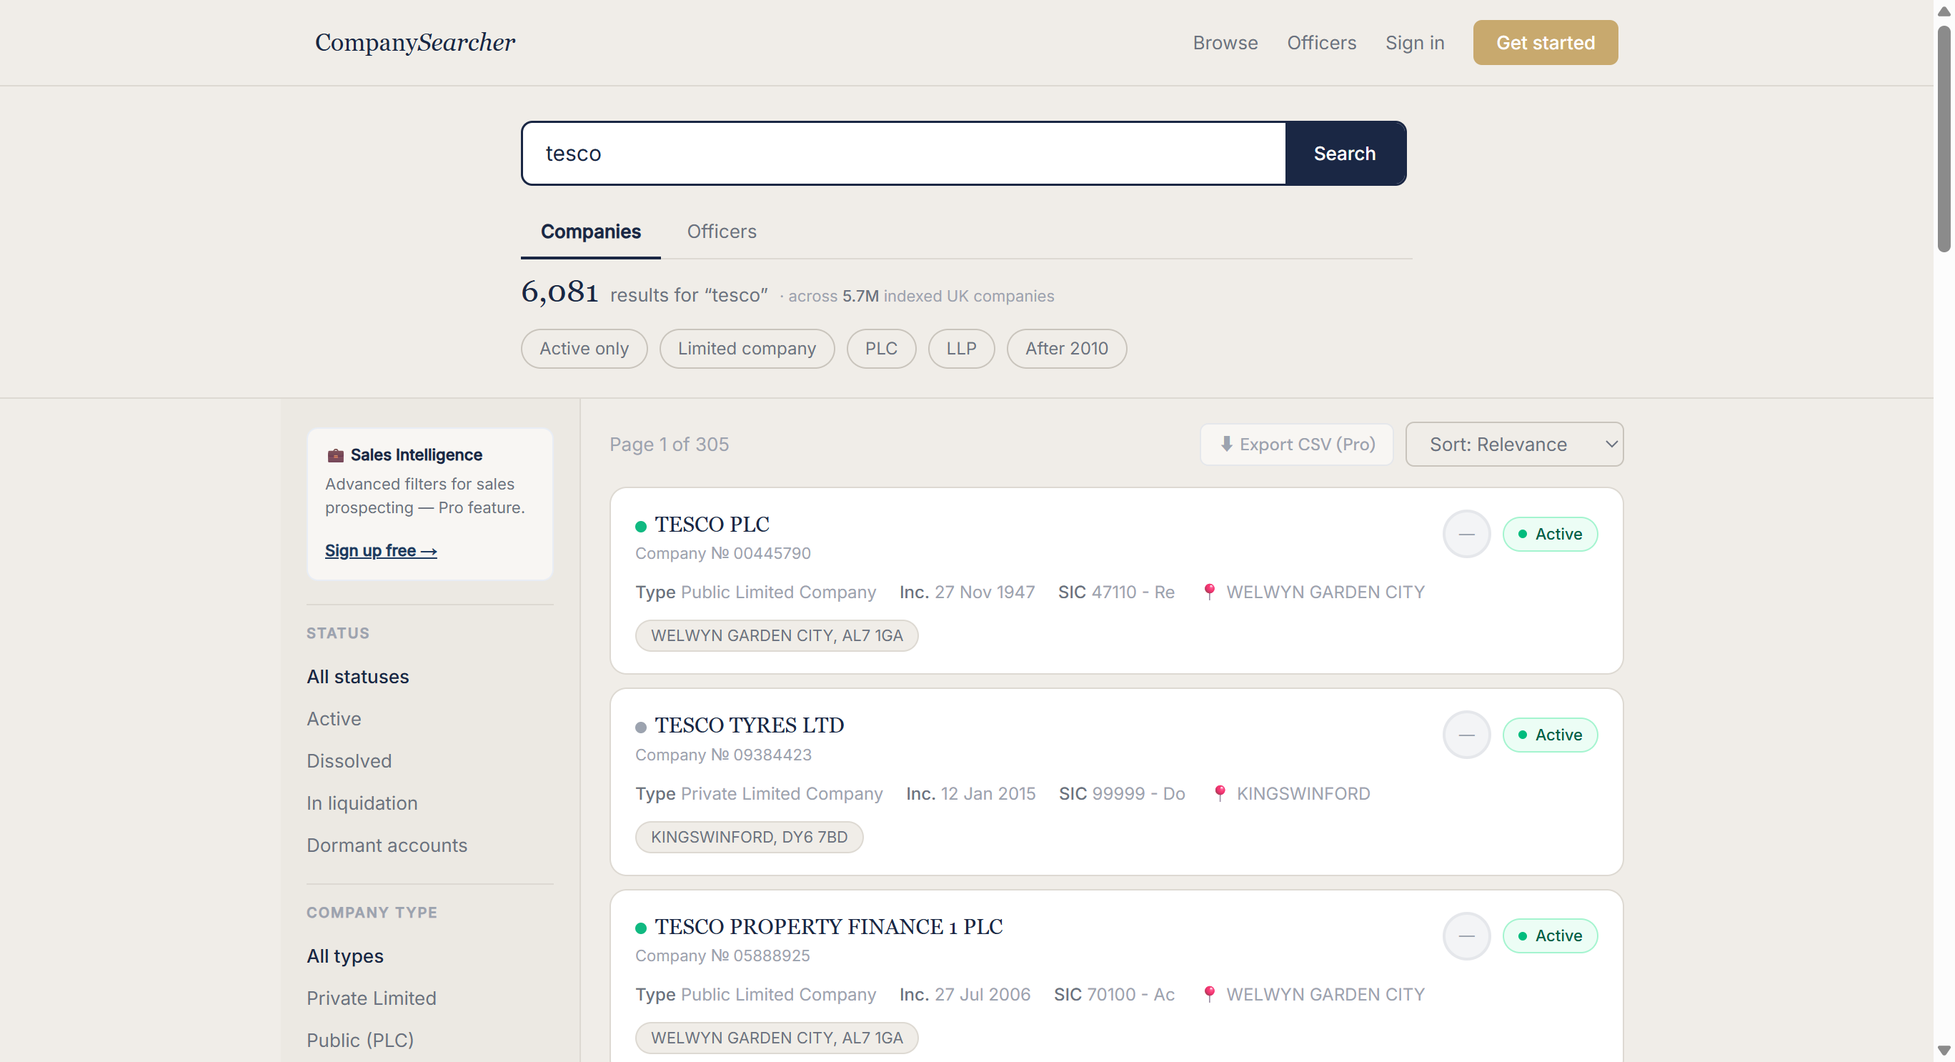Open TESCO PROPERTY FINANCE 1 PLC result
This screenshot has width=1955, height=1062.
click(828, 927)
